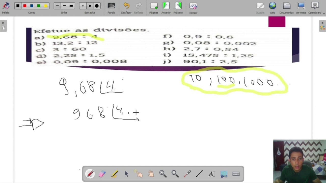Click the Zoom out magnifier

coord(175,174)
